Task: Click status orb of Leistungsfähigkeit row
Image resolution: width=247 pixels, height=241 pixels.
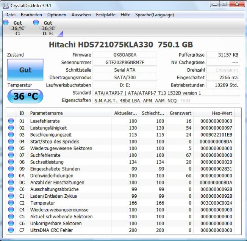Action: click(x=11, y=128)
